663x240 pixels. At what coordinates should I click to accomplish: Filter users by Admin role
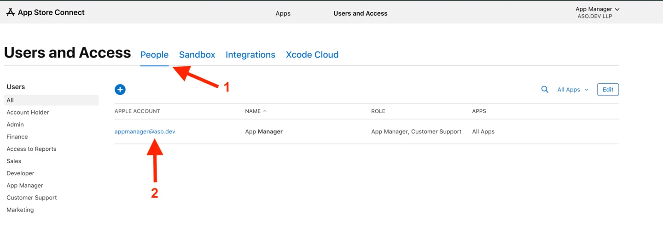click(x=15, y=125)
